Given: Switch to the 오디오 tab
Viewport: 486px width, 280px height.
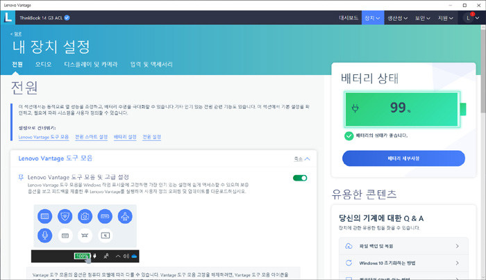Looking at the screenshot, I should 43,64.
